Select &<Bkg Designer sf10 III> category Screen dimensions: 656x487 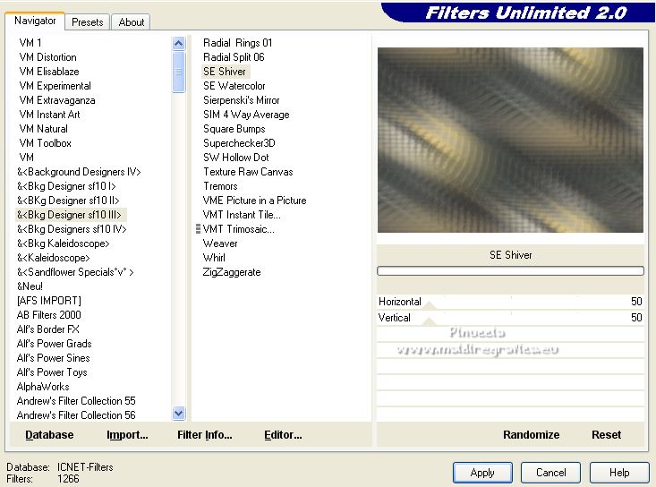click(69, 215)
